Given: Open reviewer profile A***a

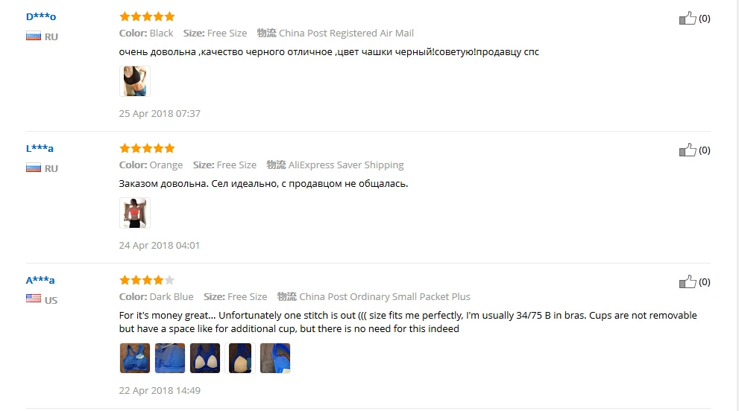Looking at the screenshot, I should (40, 281).
